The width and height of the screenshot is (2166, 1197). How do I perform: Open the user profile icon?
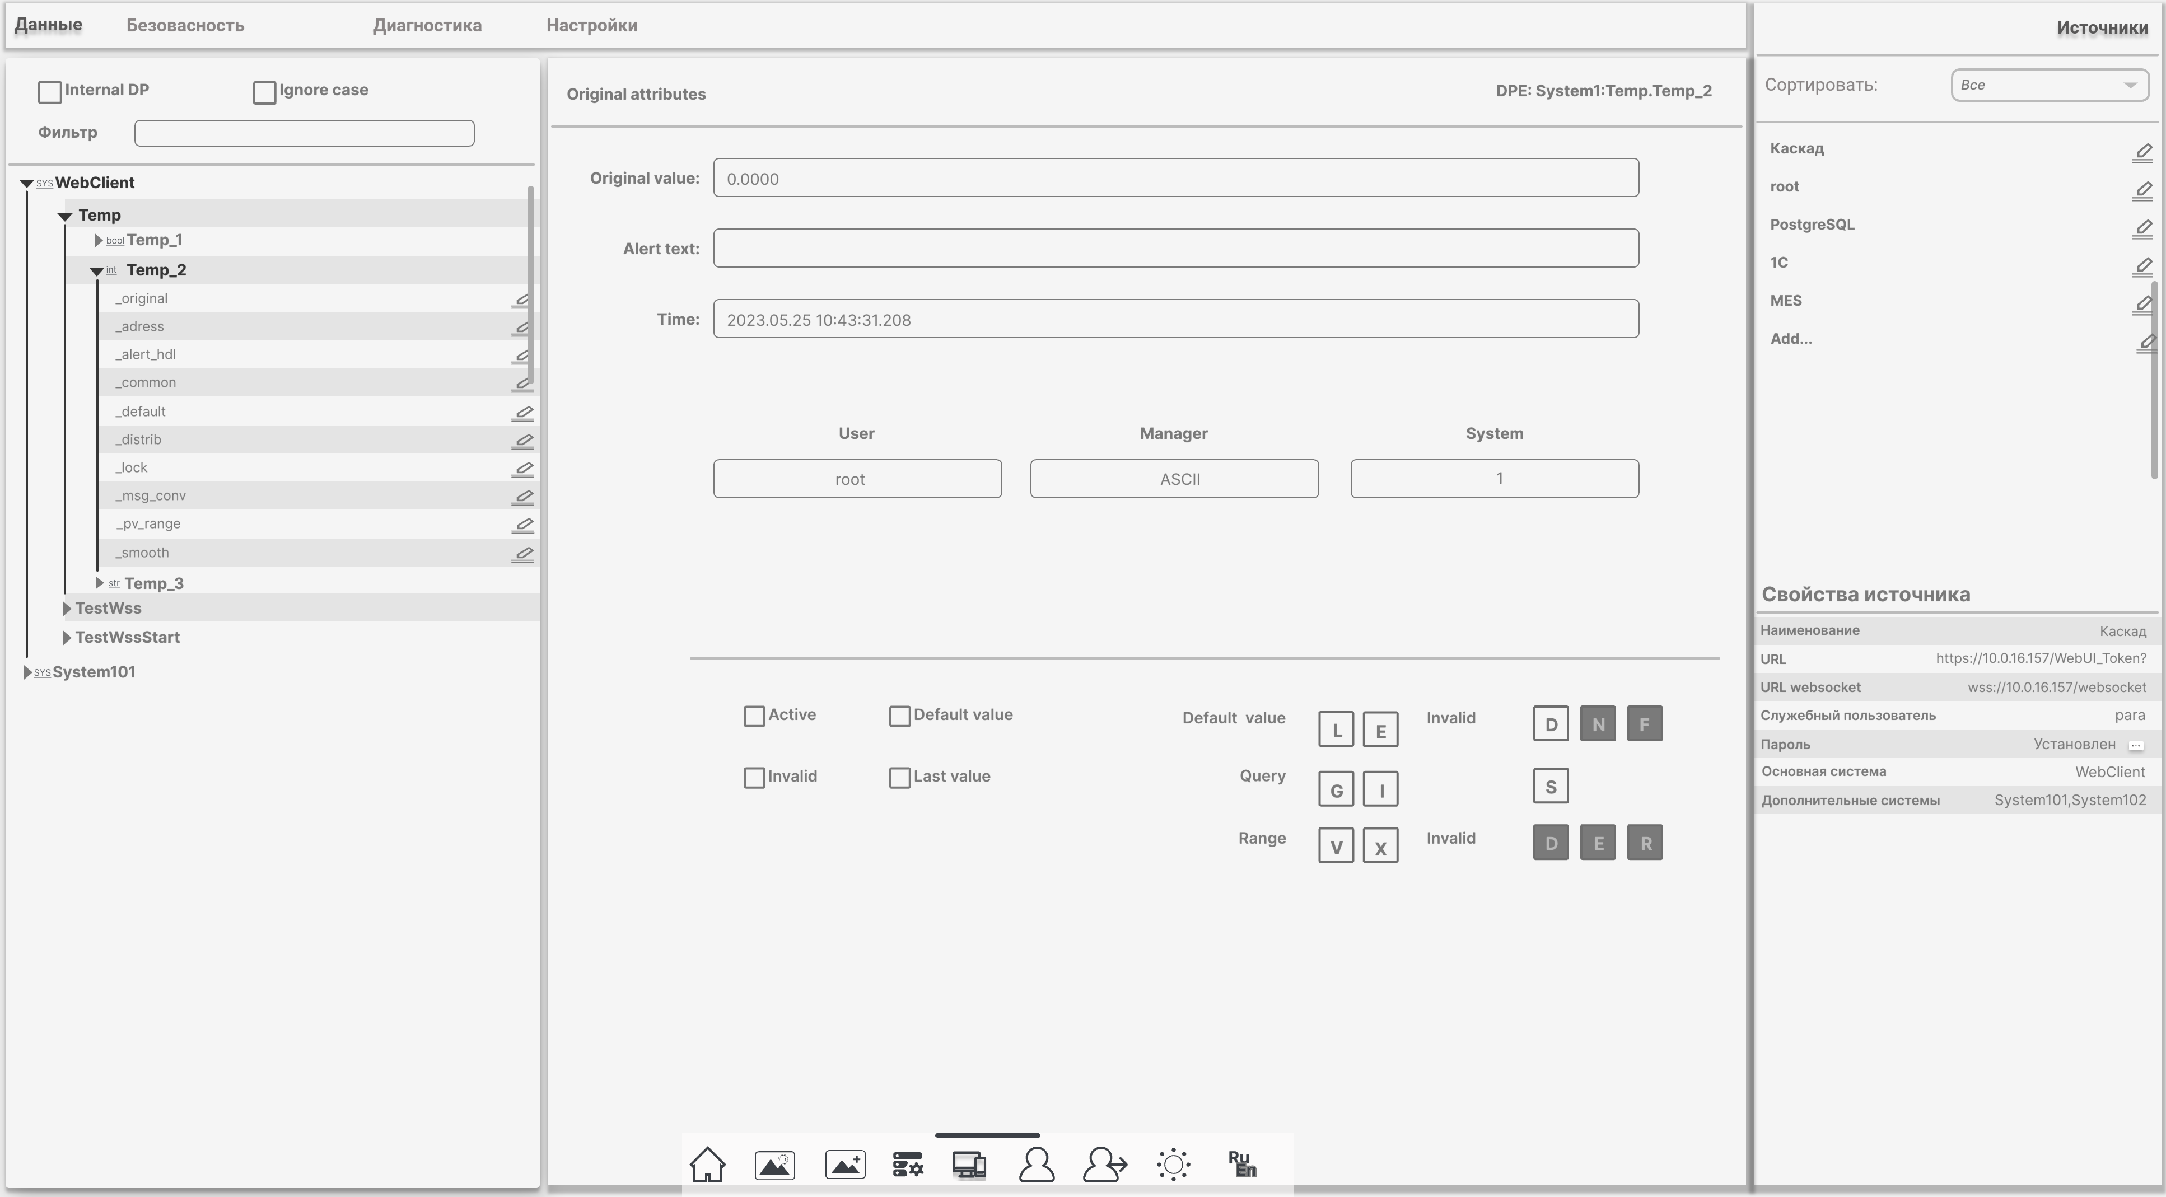pyautogui.click(x=1037, y=1165)
